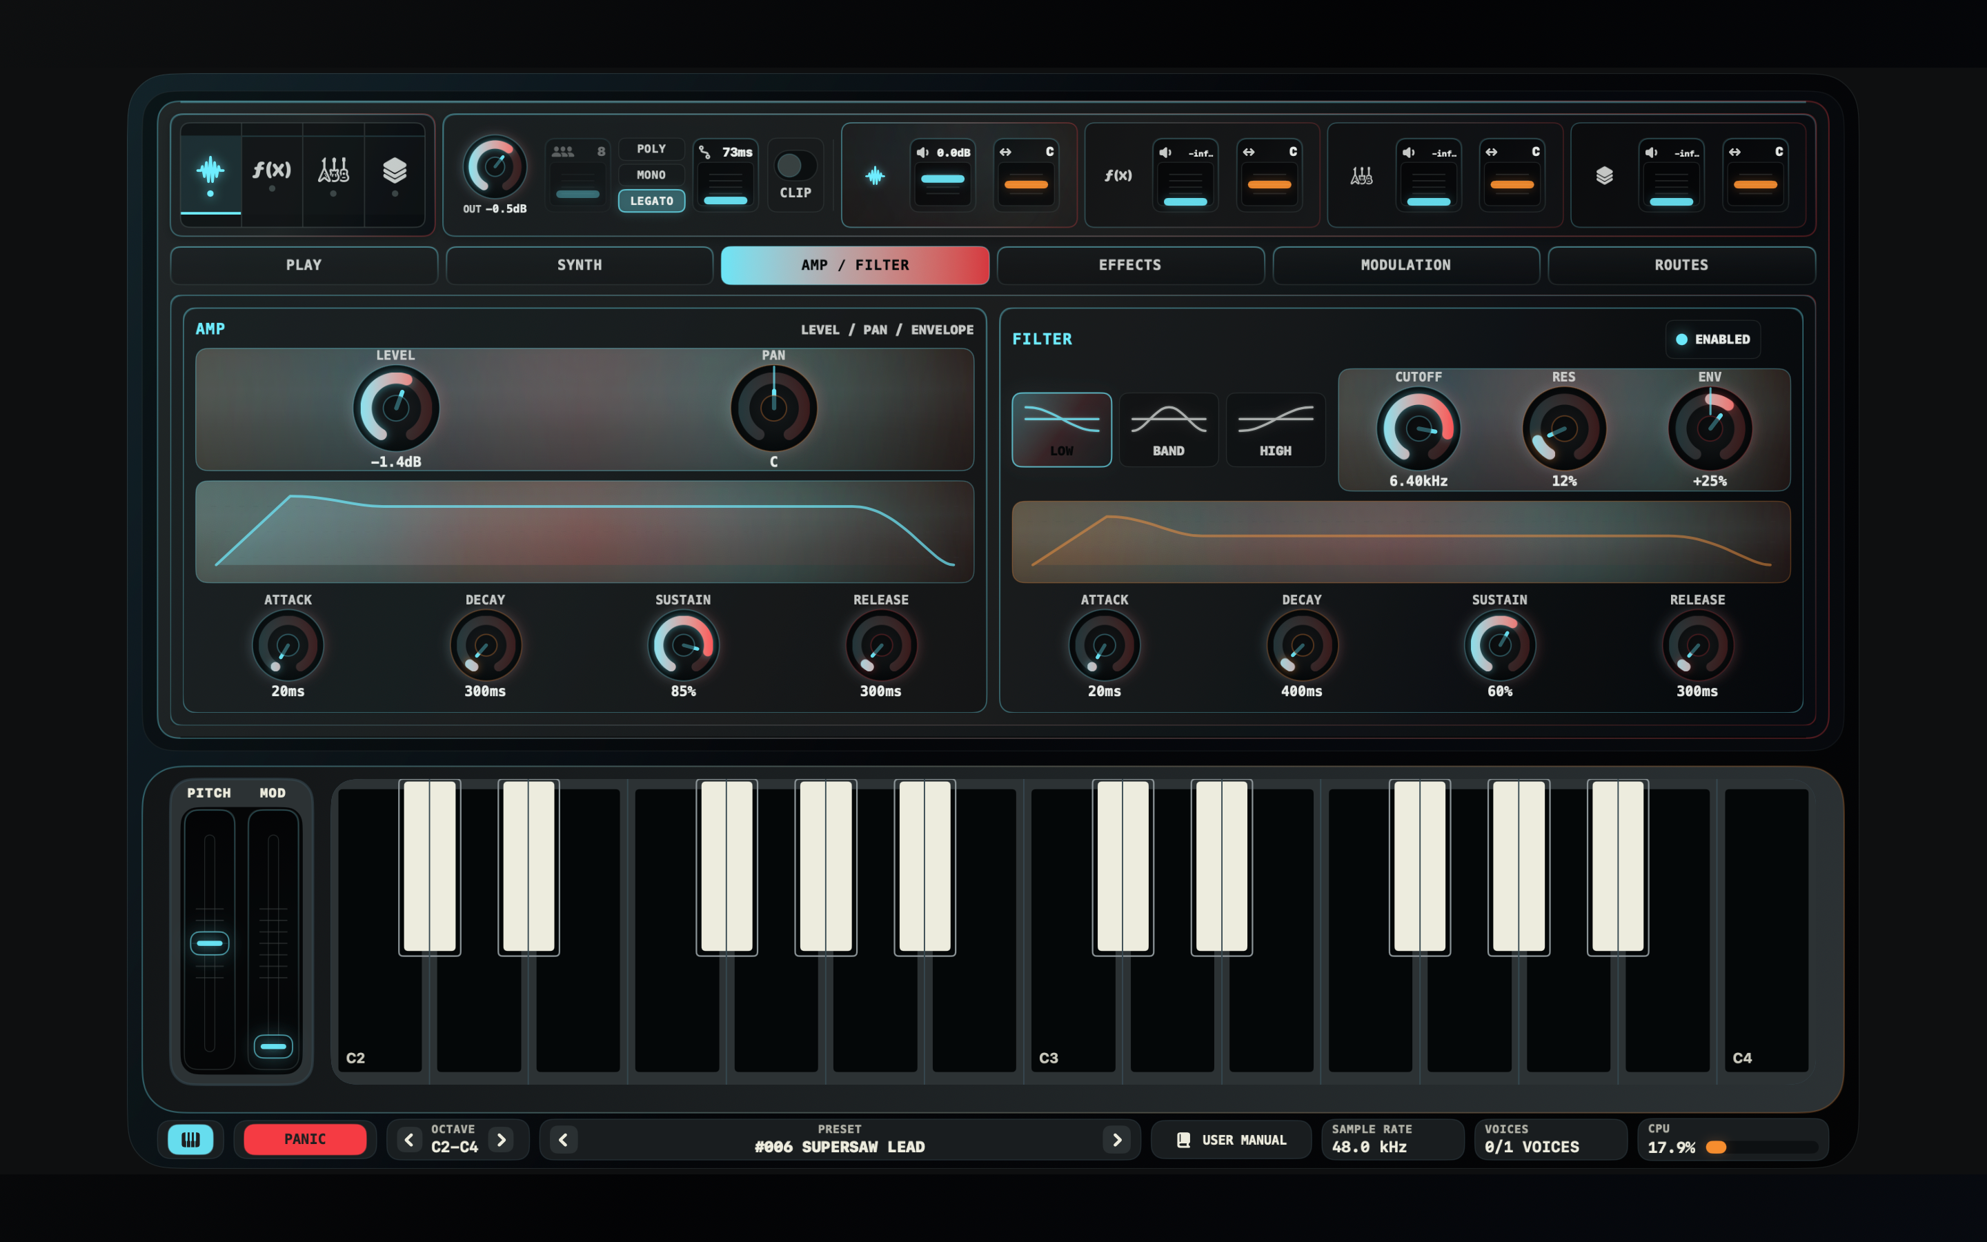Viewport: 1987px width, 1242px height.
Task: Select the mixer sliders layer icon
Action: [x=333, y=170]
